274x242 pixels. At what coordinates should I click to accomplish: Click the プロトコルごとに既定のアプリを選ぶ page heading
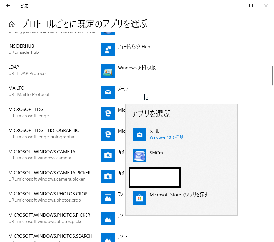85,24
